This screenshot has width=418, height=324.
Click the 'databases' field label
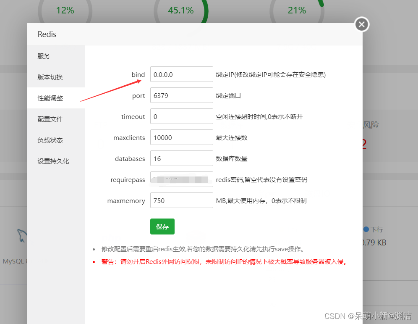130,159
